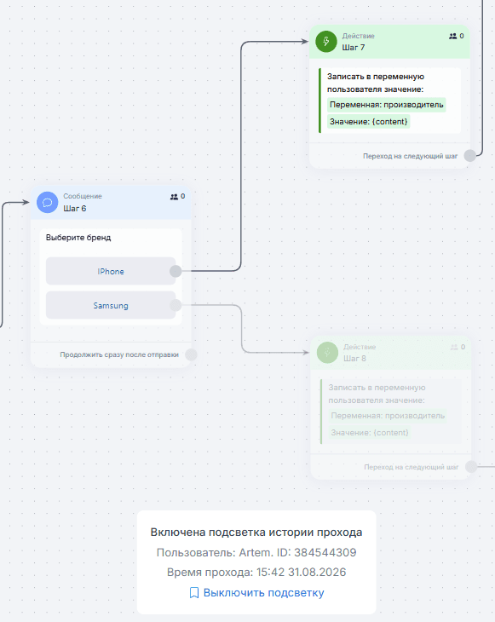
Task: Click the Шаг 7 title
Action: [354, 48]
